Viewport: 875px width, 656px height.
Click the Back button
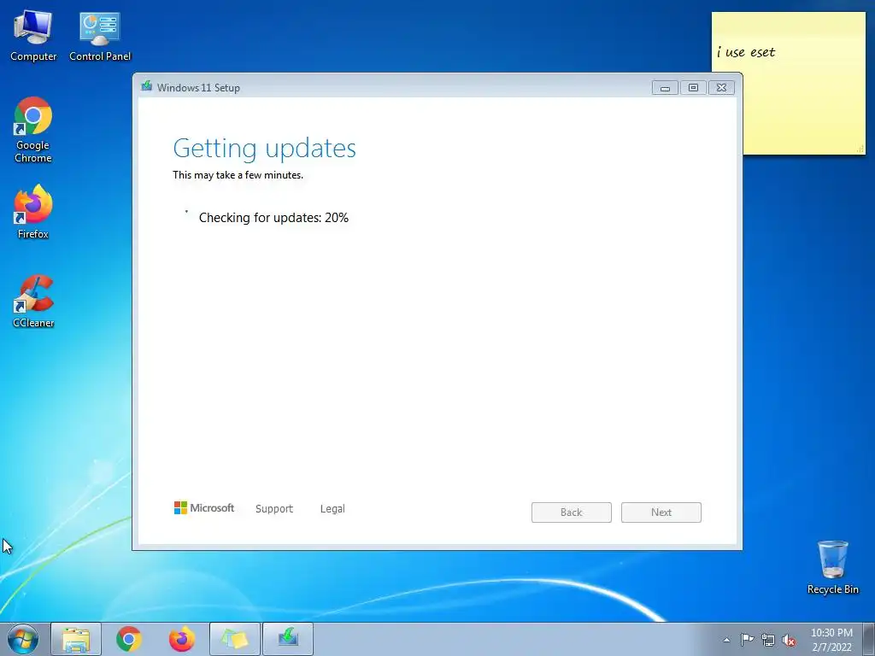point(572,512)
